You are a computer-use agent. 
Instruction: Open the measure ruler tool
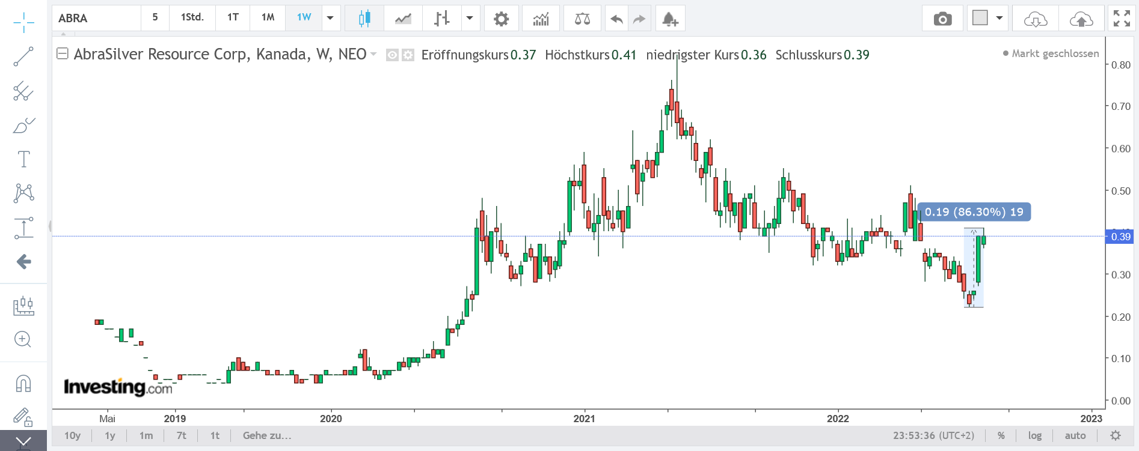pos(23,306)
